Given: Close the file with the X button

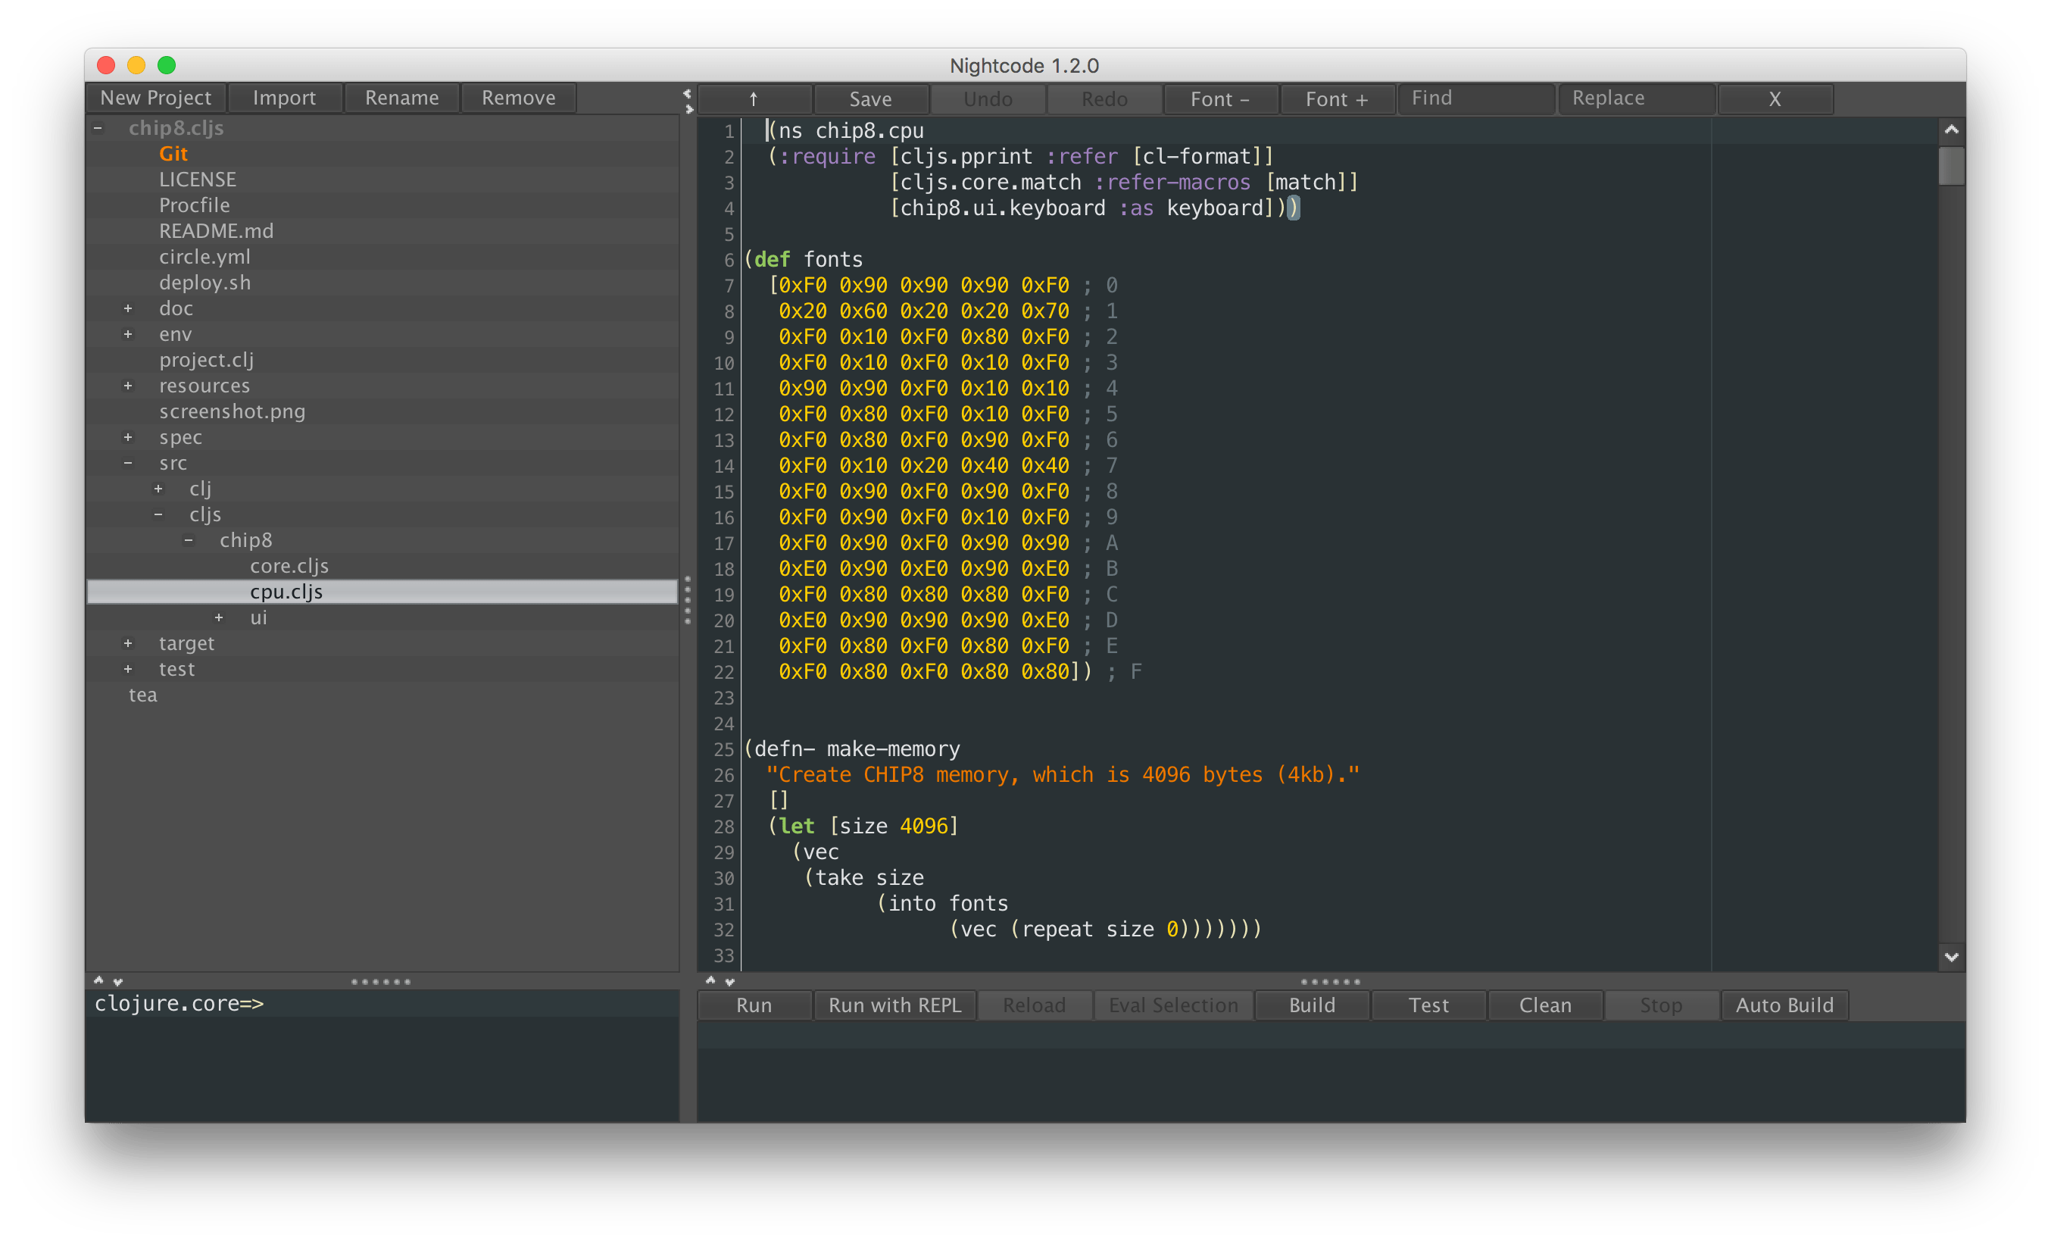Looking at the screenshot, I should 1775,99.
